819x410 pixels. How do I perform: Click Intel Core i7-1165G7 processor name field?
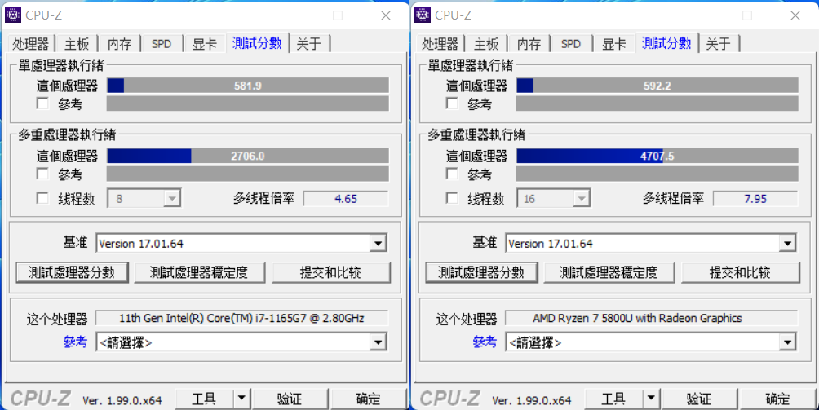click(241, 318)
